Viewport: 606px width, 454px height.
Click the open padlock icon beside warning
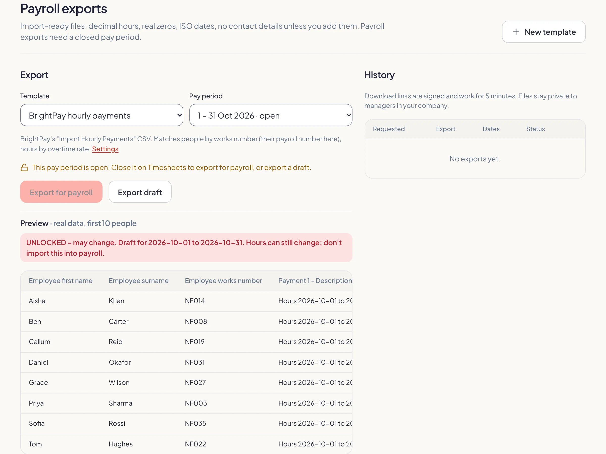(x=24, y=167)
